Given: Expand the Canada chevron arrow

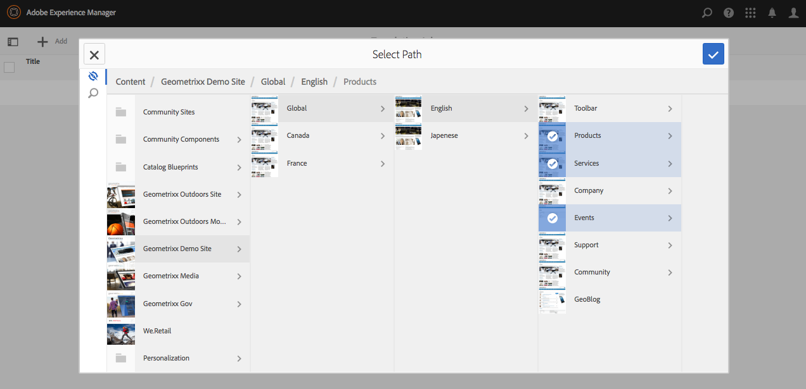Looking at the screenshot, I should tap(383, 136).
